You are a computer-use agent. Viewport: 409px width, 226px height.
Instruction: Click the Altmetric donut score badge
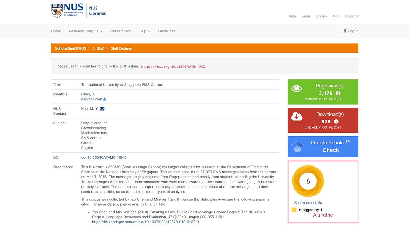click(308, 181)
